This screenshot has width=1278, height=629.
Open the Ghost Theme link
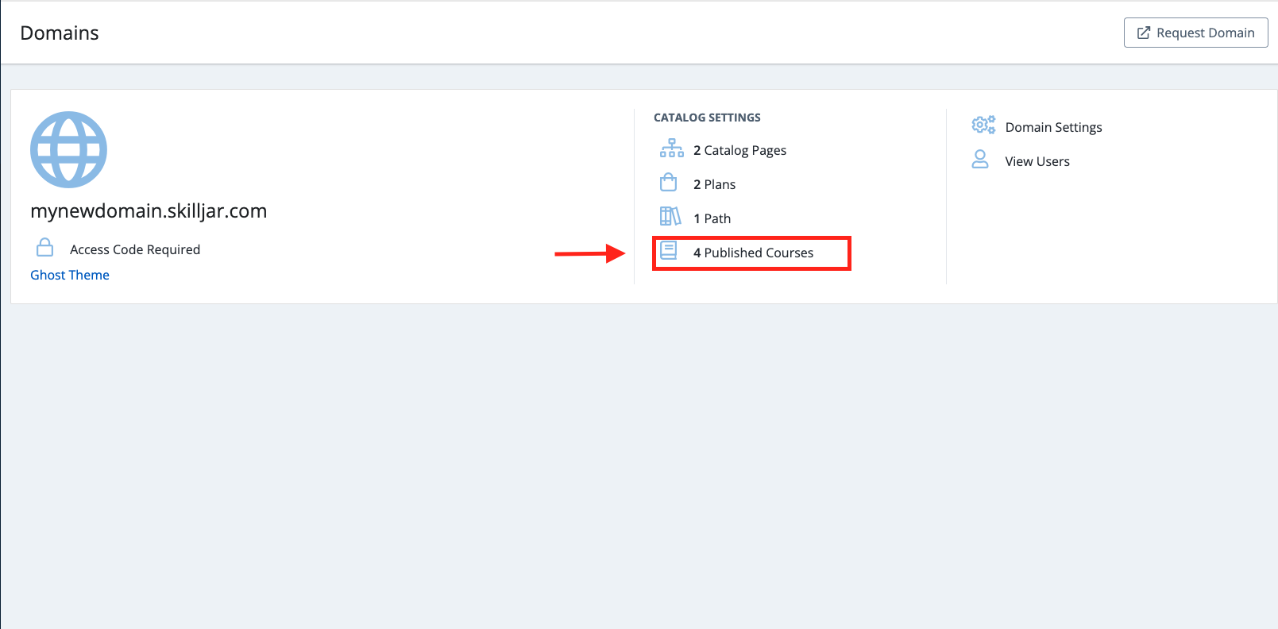pyautogui.click(x=70, y=275)
